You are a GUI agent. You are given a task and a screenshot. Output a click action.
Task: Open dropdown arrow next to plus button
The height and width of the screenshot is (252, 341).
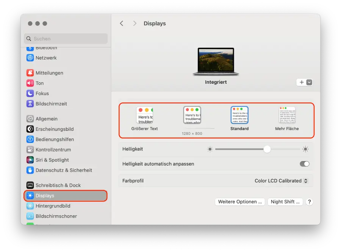point(309,82)
